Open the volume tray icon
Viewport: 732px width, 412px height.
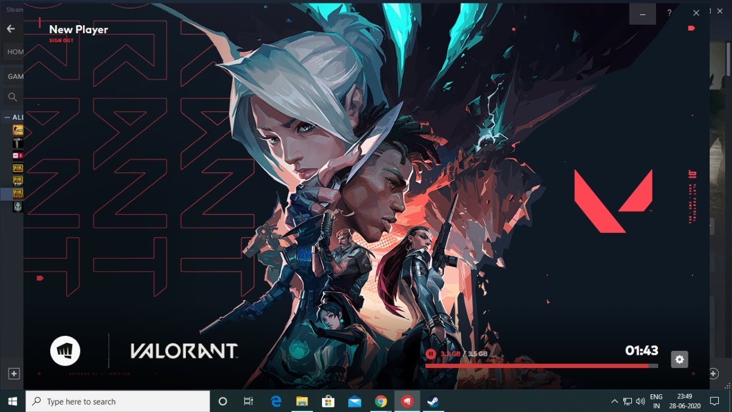coord(640,401)
